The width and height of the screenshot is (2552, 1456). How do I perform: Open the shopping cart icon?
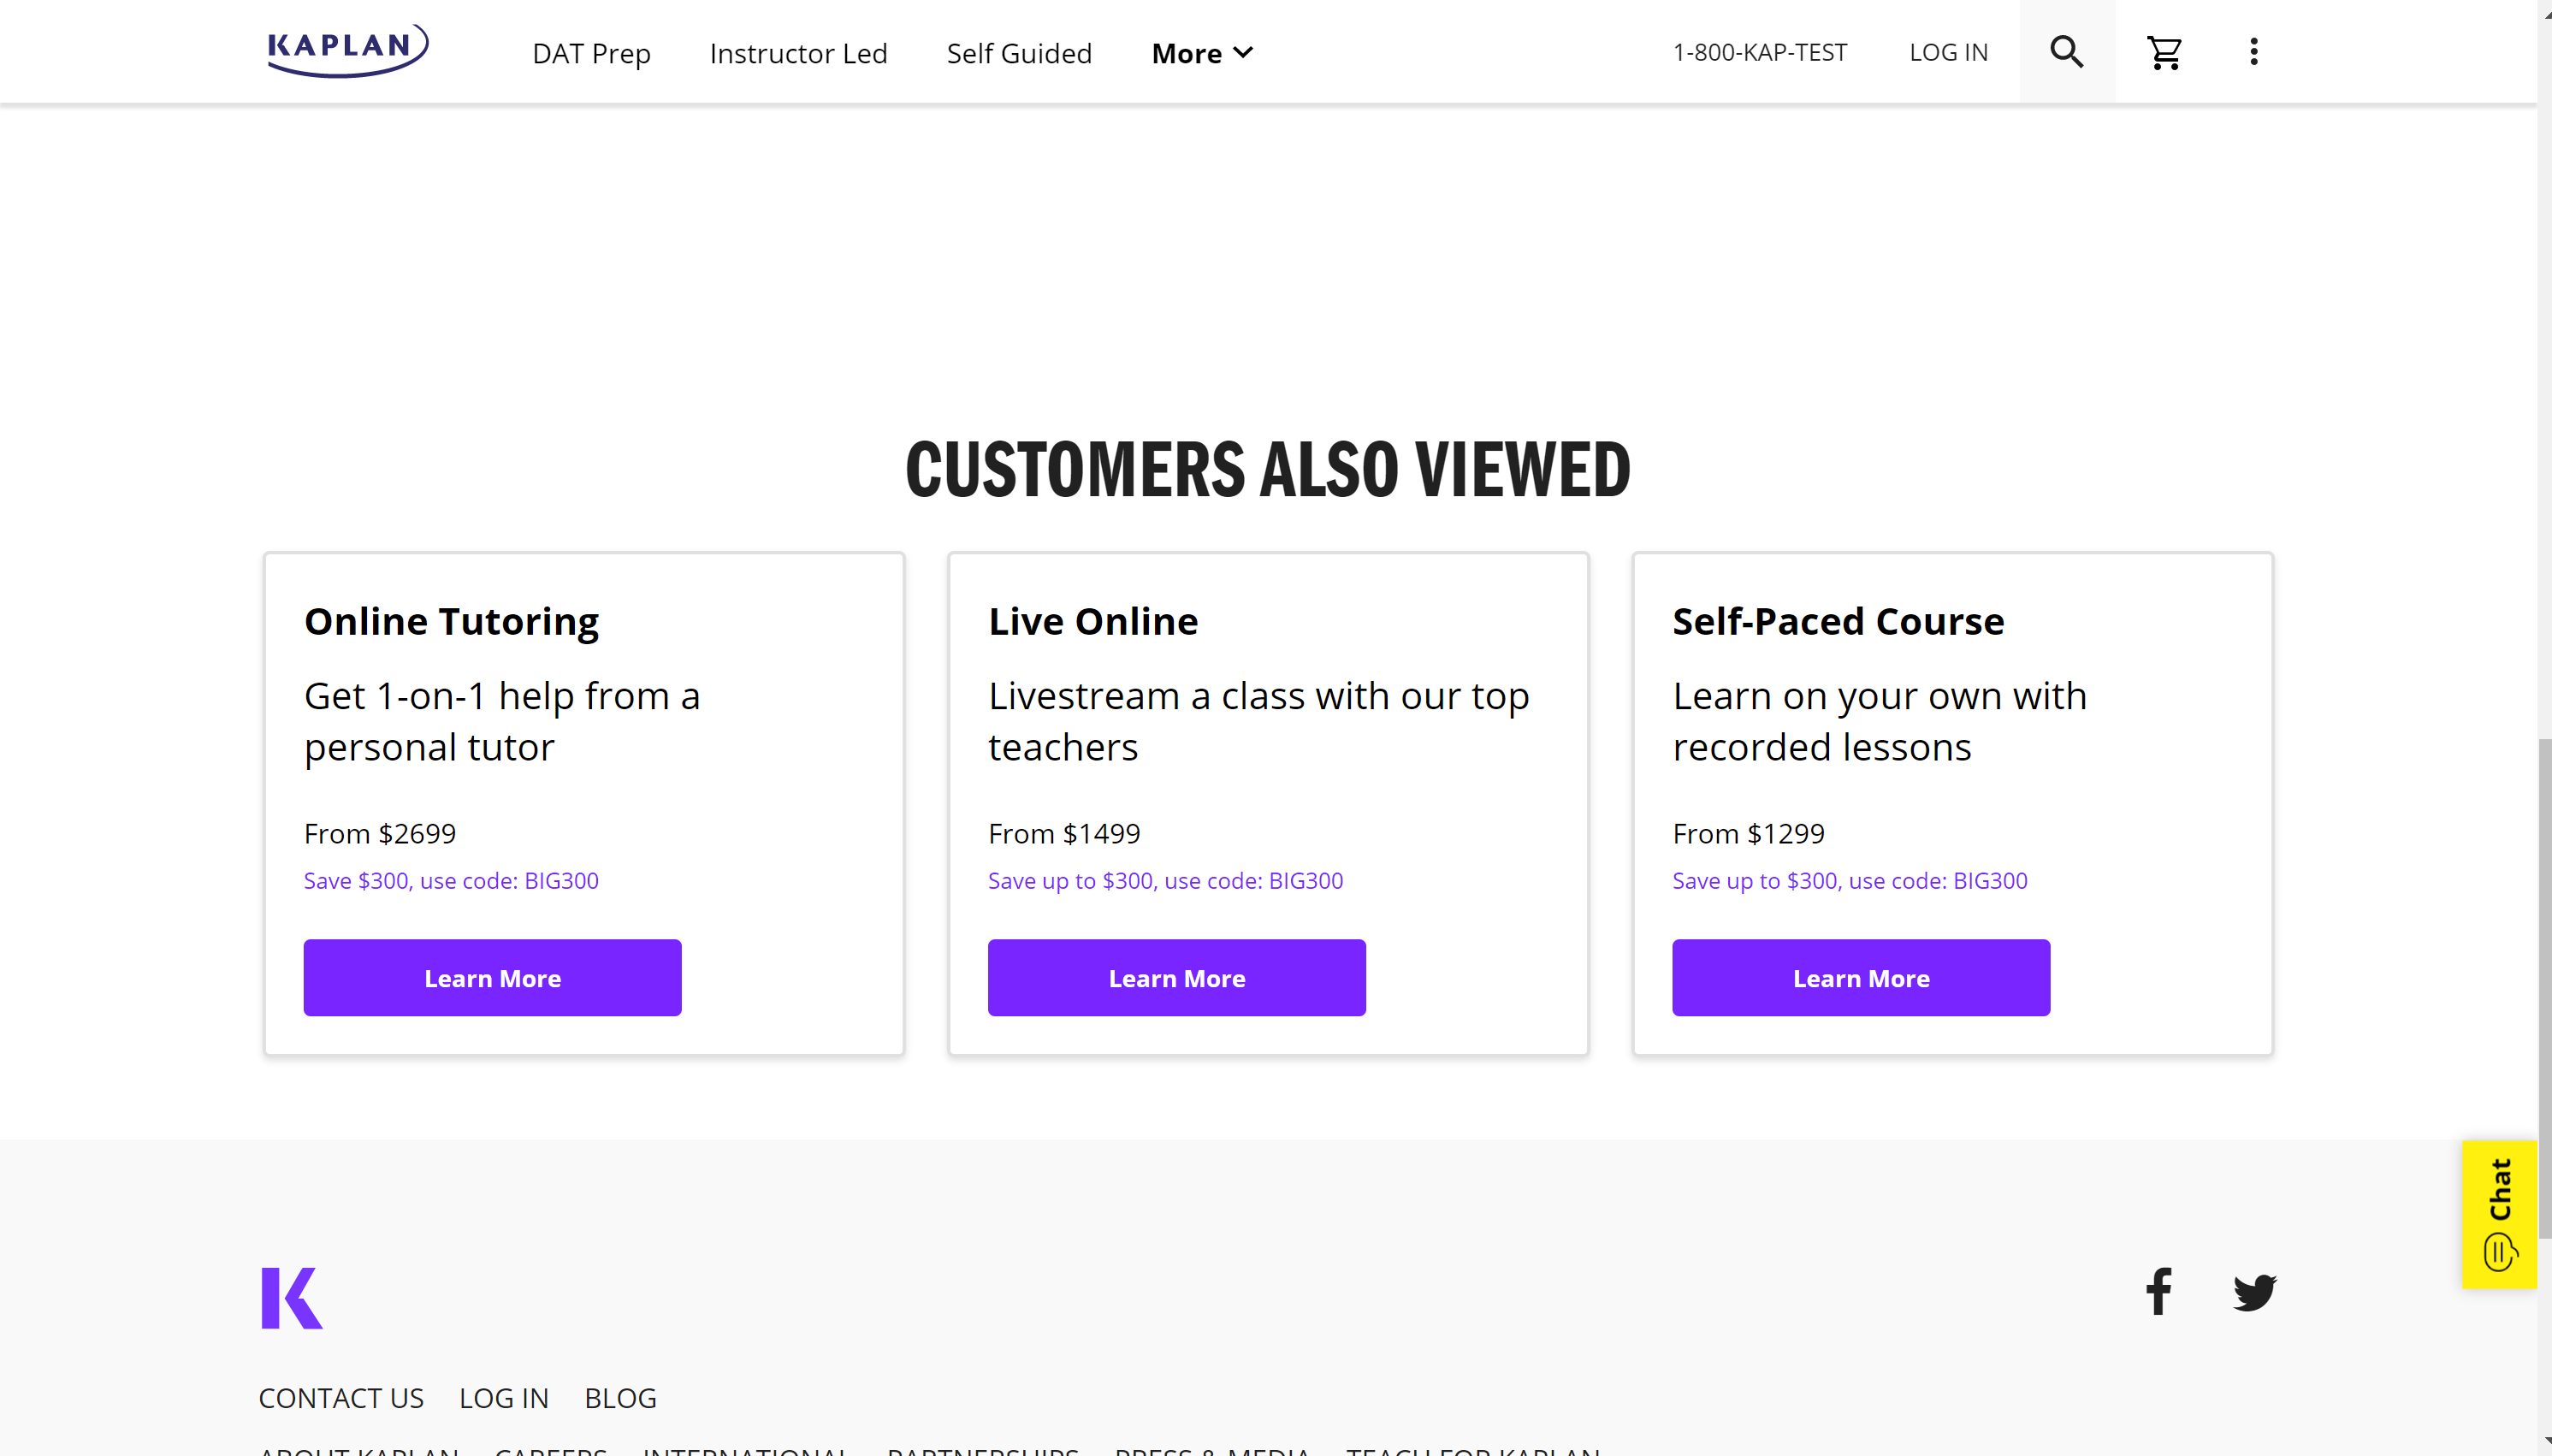click(2164, 52)
